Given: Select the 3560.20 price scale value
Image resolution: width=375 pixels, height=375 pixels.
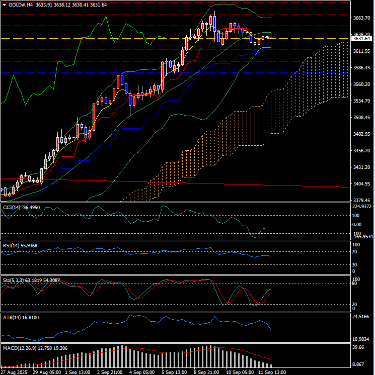Looking at the screenshot, I should pyautogui.click(x=361, y=84).
